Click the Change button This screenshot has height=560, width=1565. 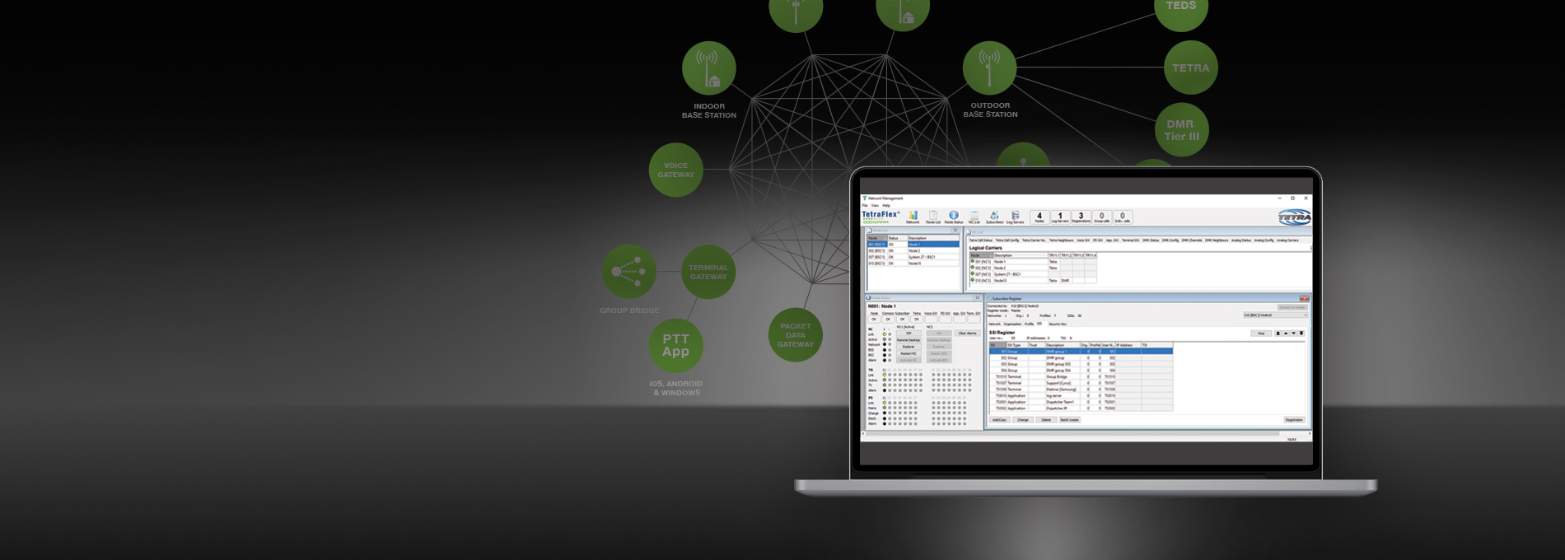[1023, 420]
